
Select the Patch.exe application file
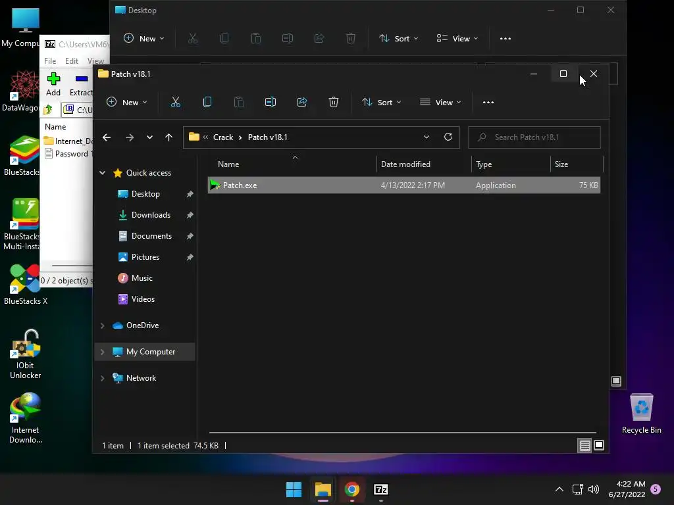403,185
